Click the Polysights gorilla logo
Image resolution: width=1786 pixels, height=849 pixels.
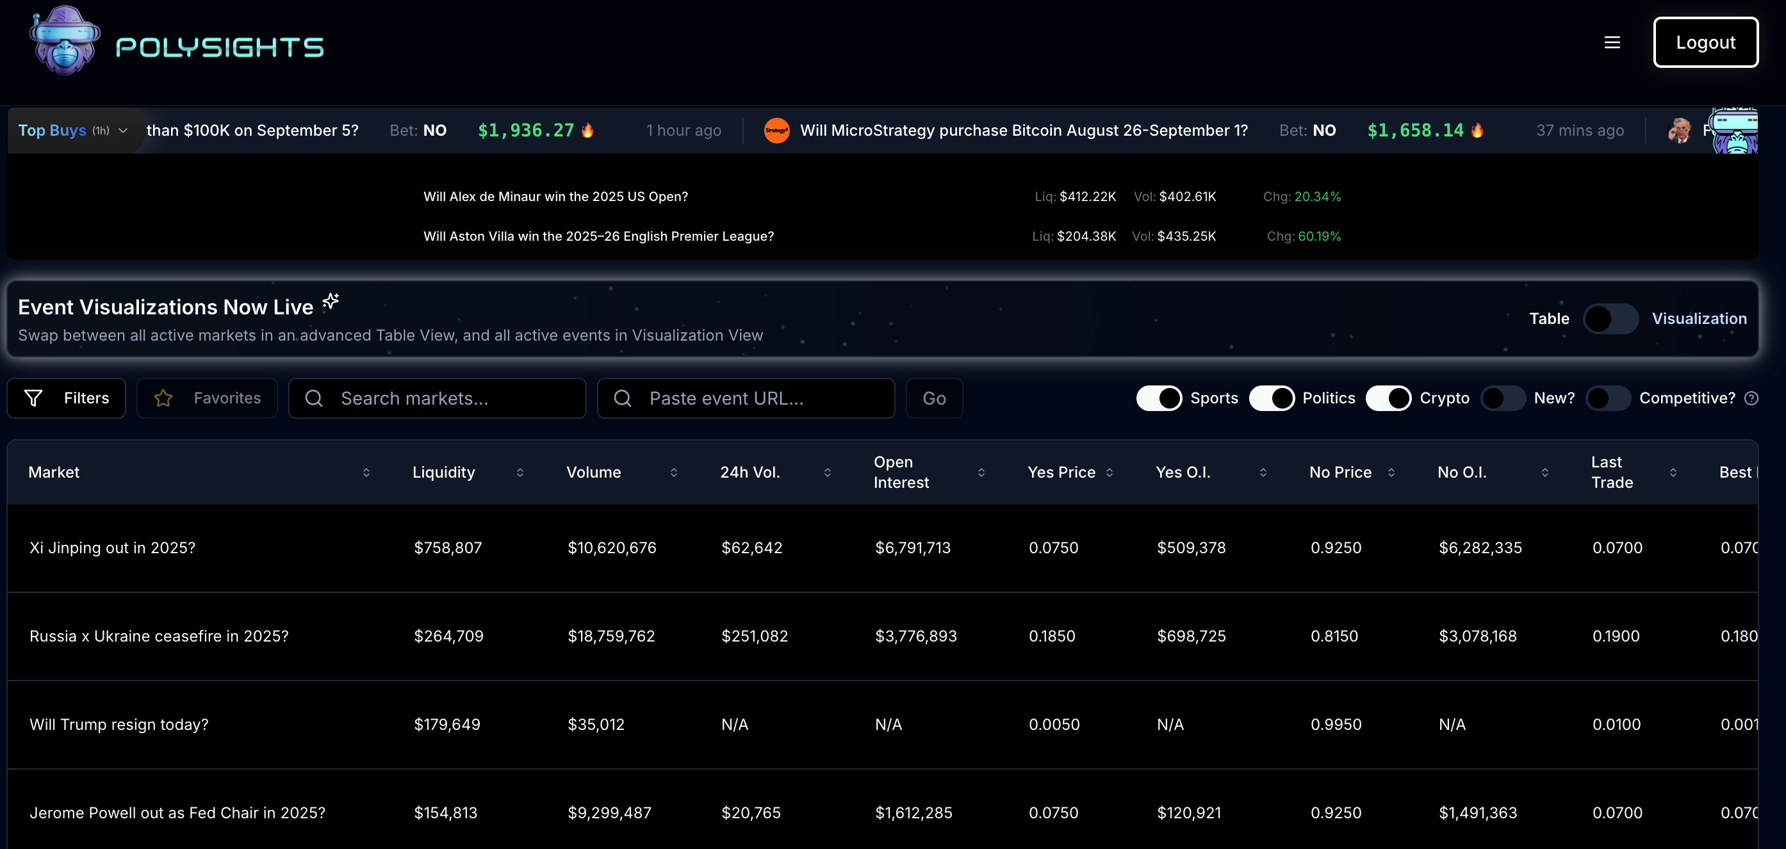(65, 42)
